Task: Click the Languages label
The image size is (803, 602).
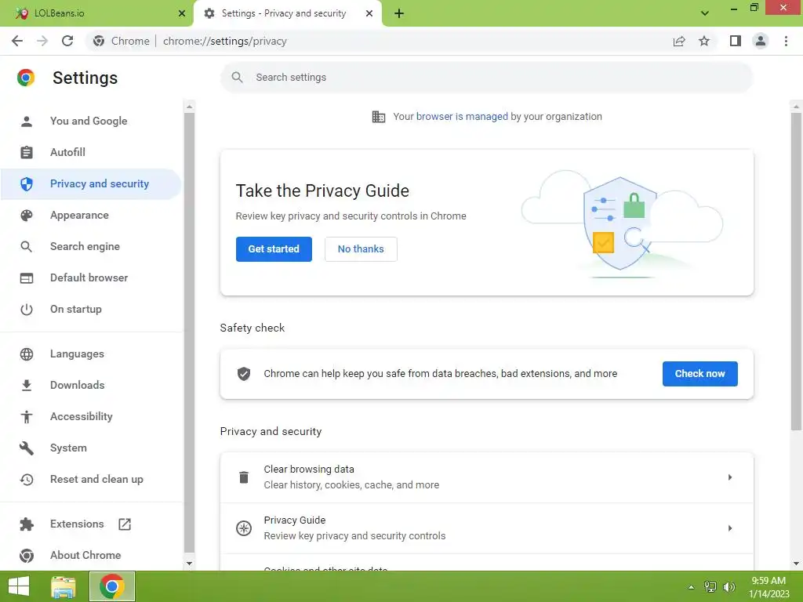Action: pos(77,354)
